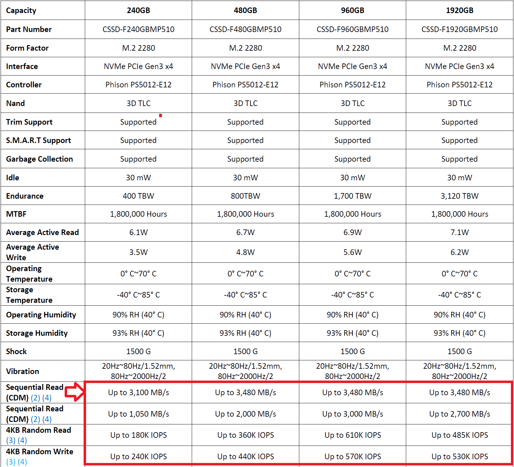This screenshot has height=467, width=514.
Task: Open footnote (2) in the 3,100 MB/s row
Action: 35,398
